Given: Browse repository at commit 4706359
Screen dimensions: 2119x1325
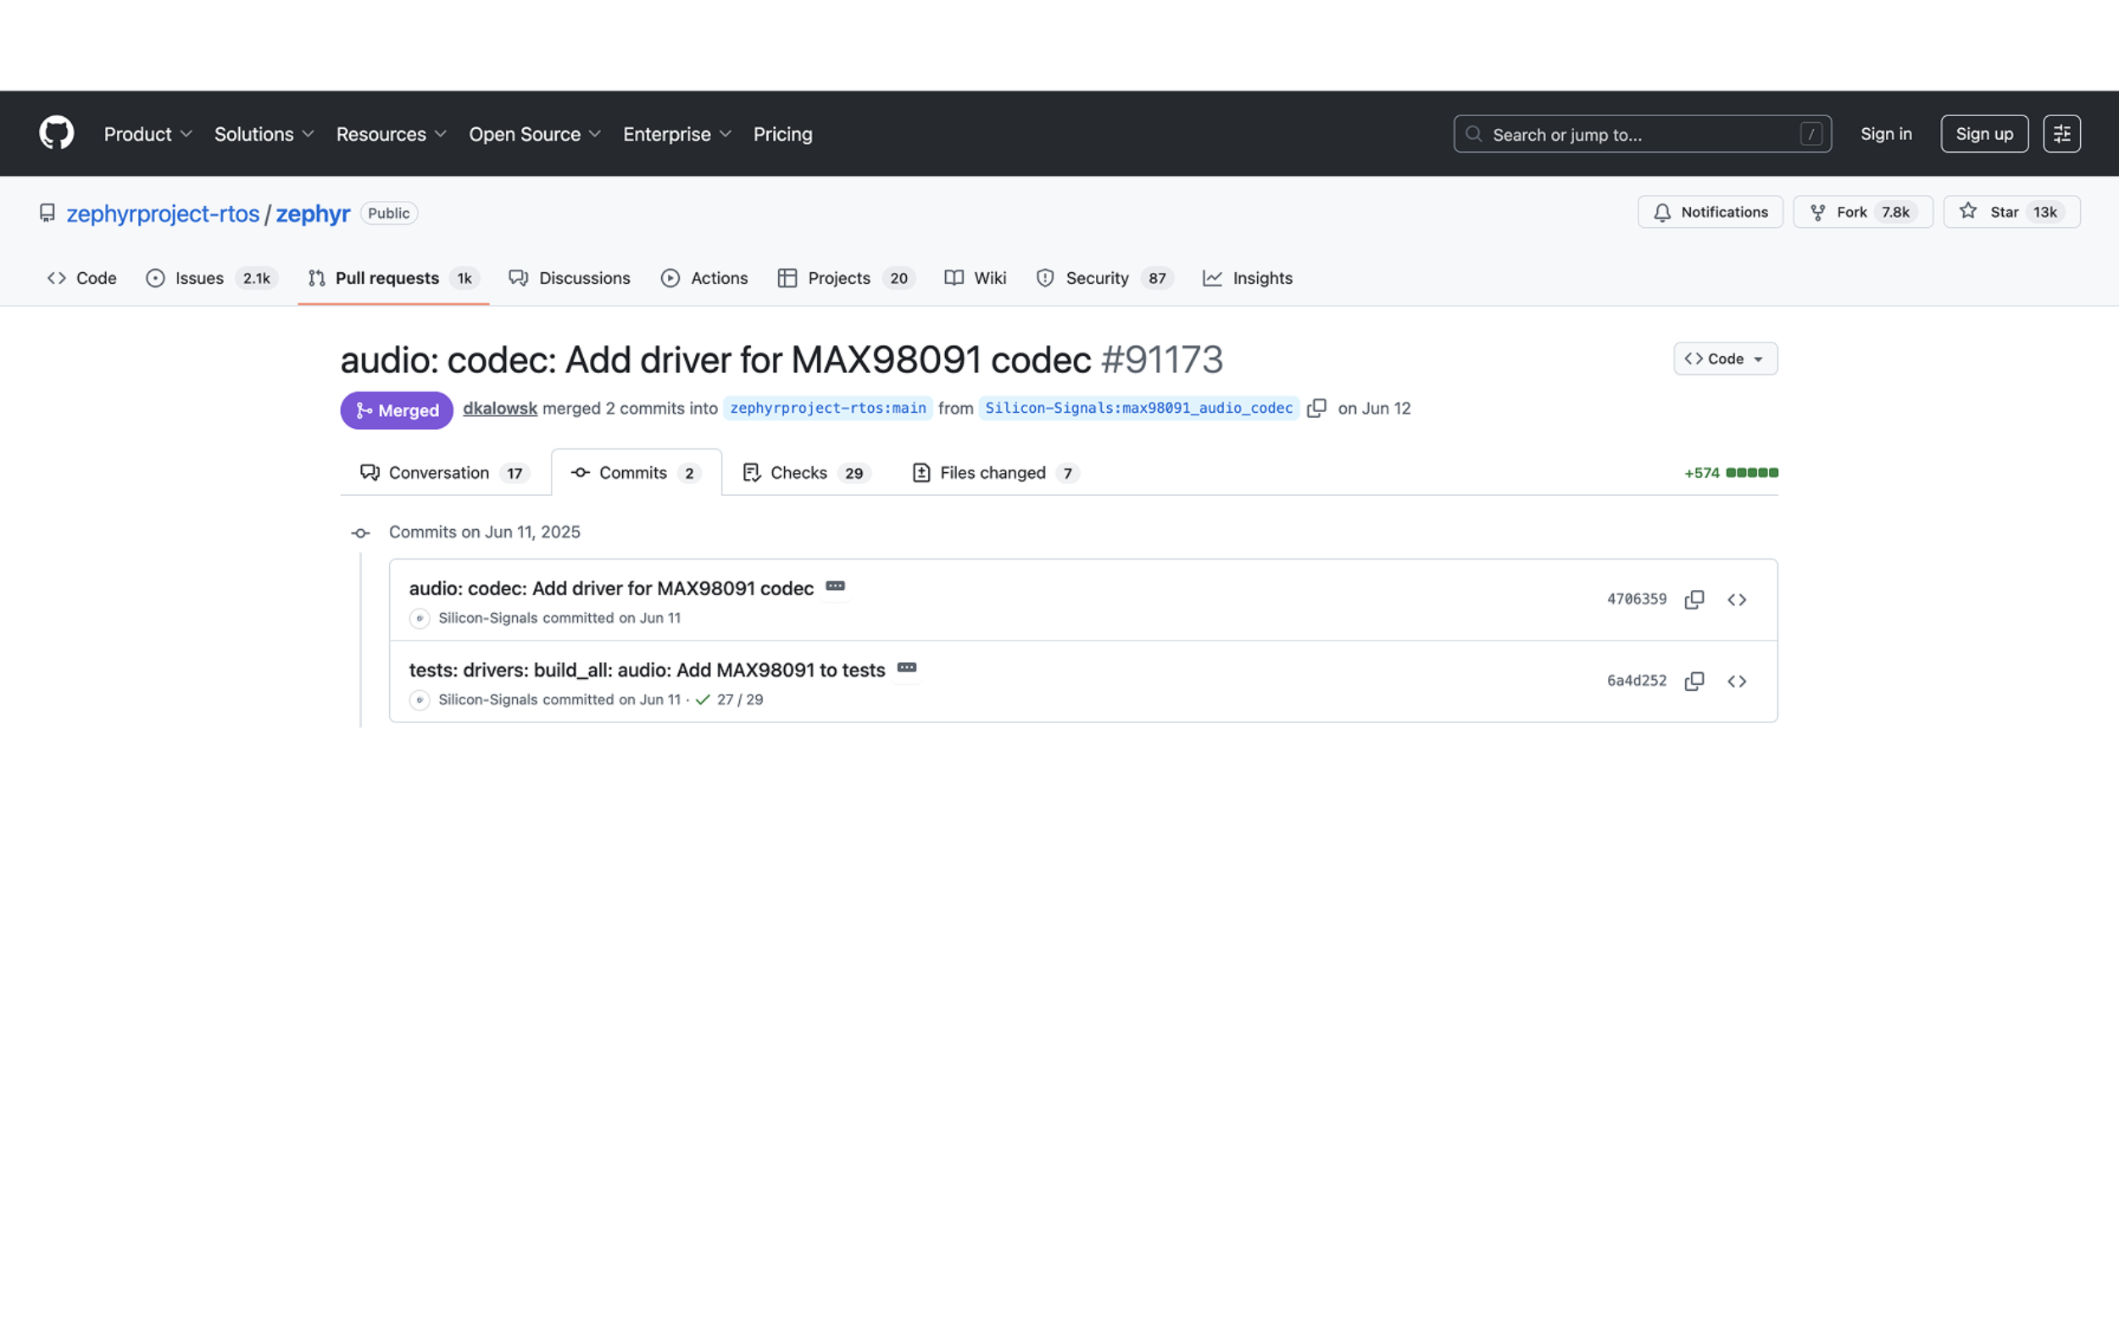Looking at the screenshot, I should click(x=1736, y=599).
